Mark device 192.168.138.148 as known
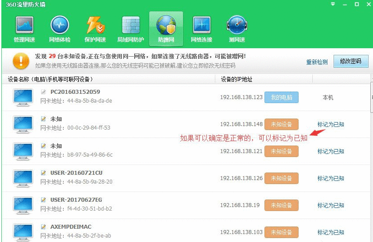This screenshot has width=373, height=242. (330, 124)
